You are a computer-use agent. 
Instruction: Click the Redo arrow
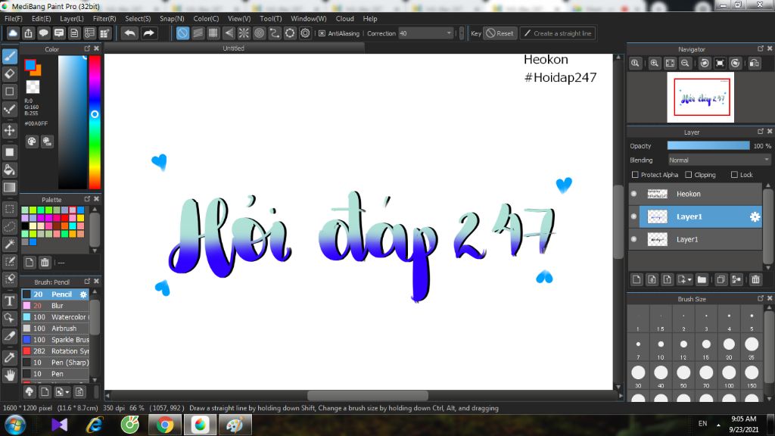[148, 33]
